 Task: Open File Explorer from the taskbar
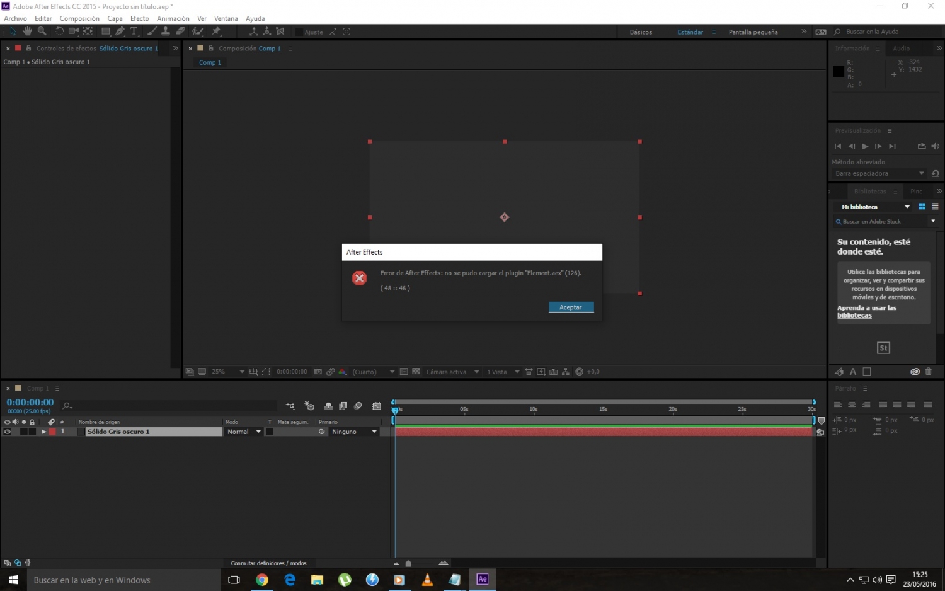317,580
